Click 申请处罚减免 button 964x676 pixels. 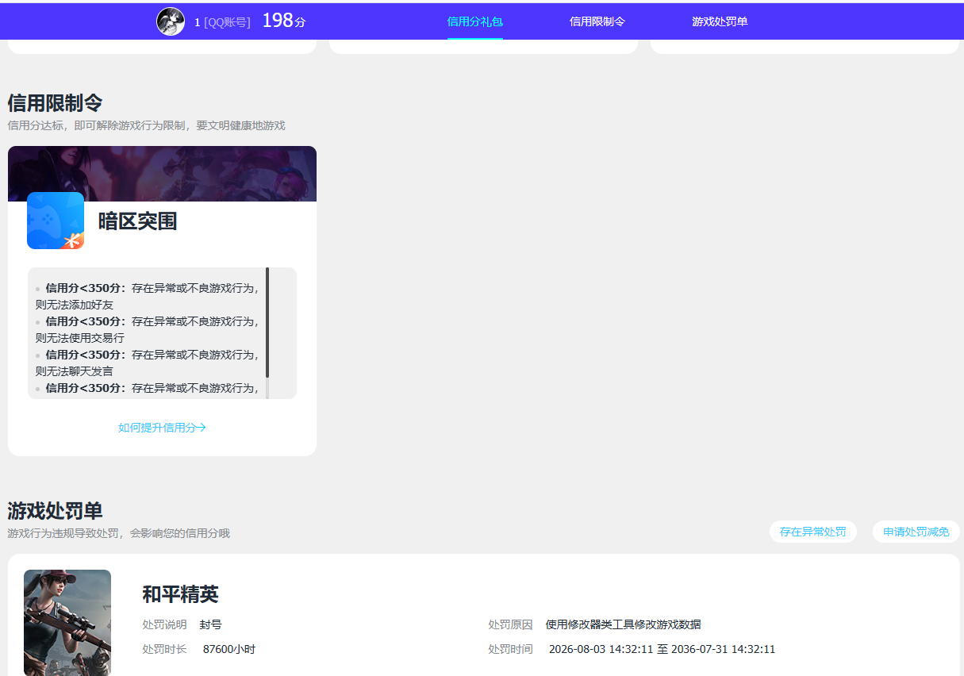click(x=916, y=532)
